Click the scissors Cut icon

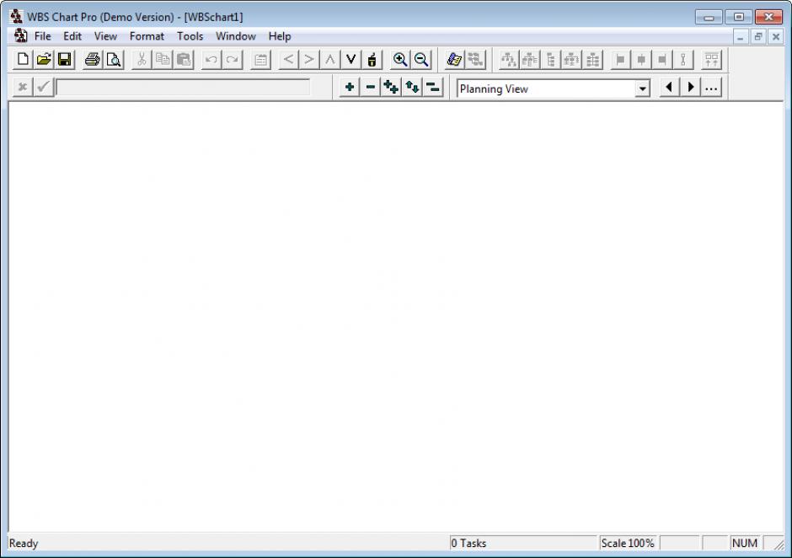(x=142, y=60)
